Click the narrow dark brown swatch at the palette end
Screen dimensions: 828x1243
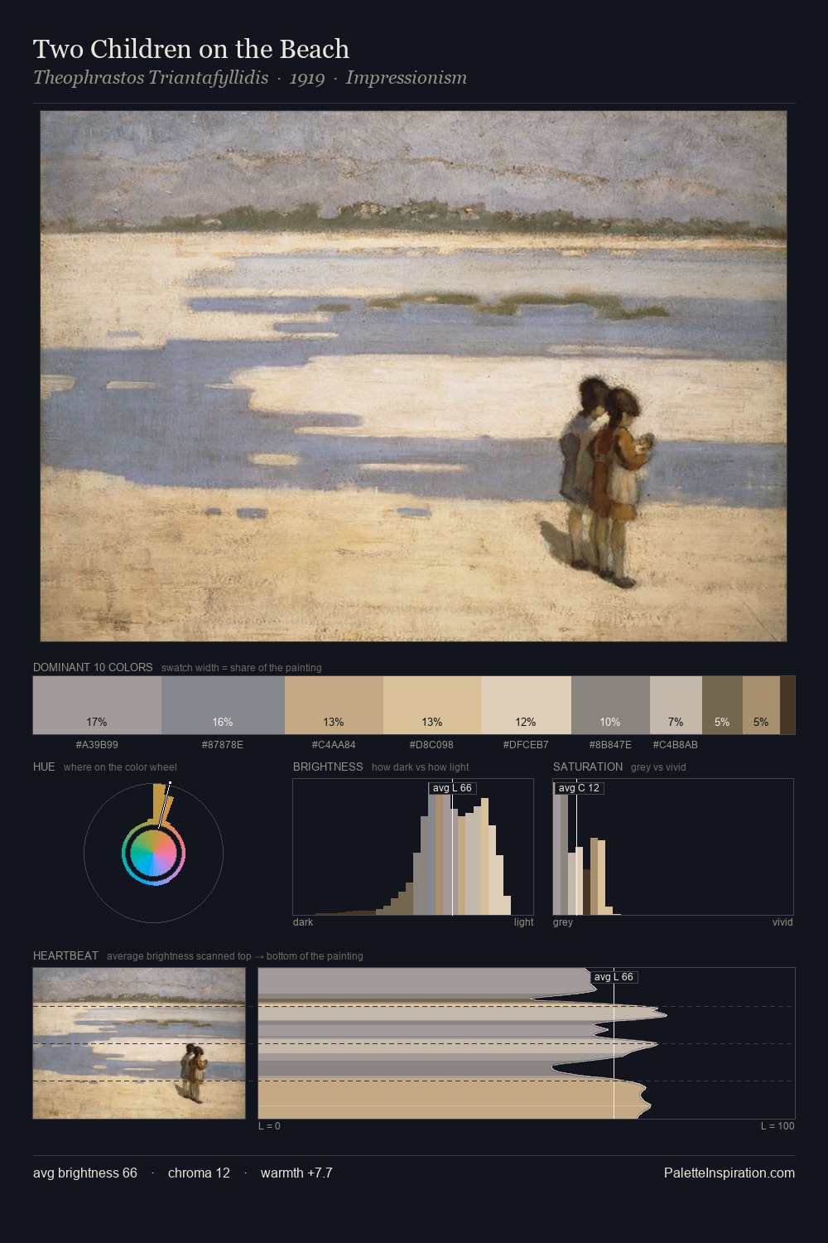click(x=787, y=705)
